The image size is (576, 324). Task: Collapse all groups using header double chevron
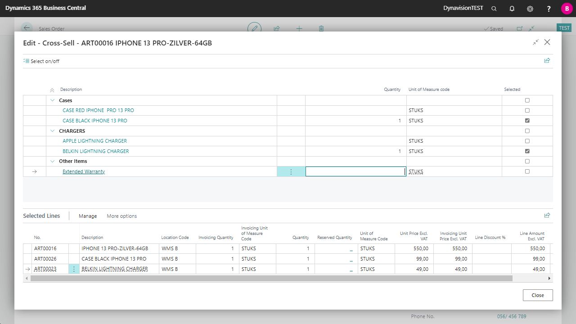pos(52,90)
